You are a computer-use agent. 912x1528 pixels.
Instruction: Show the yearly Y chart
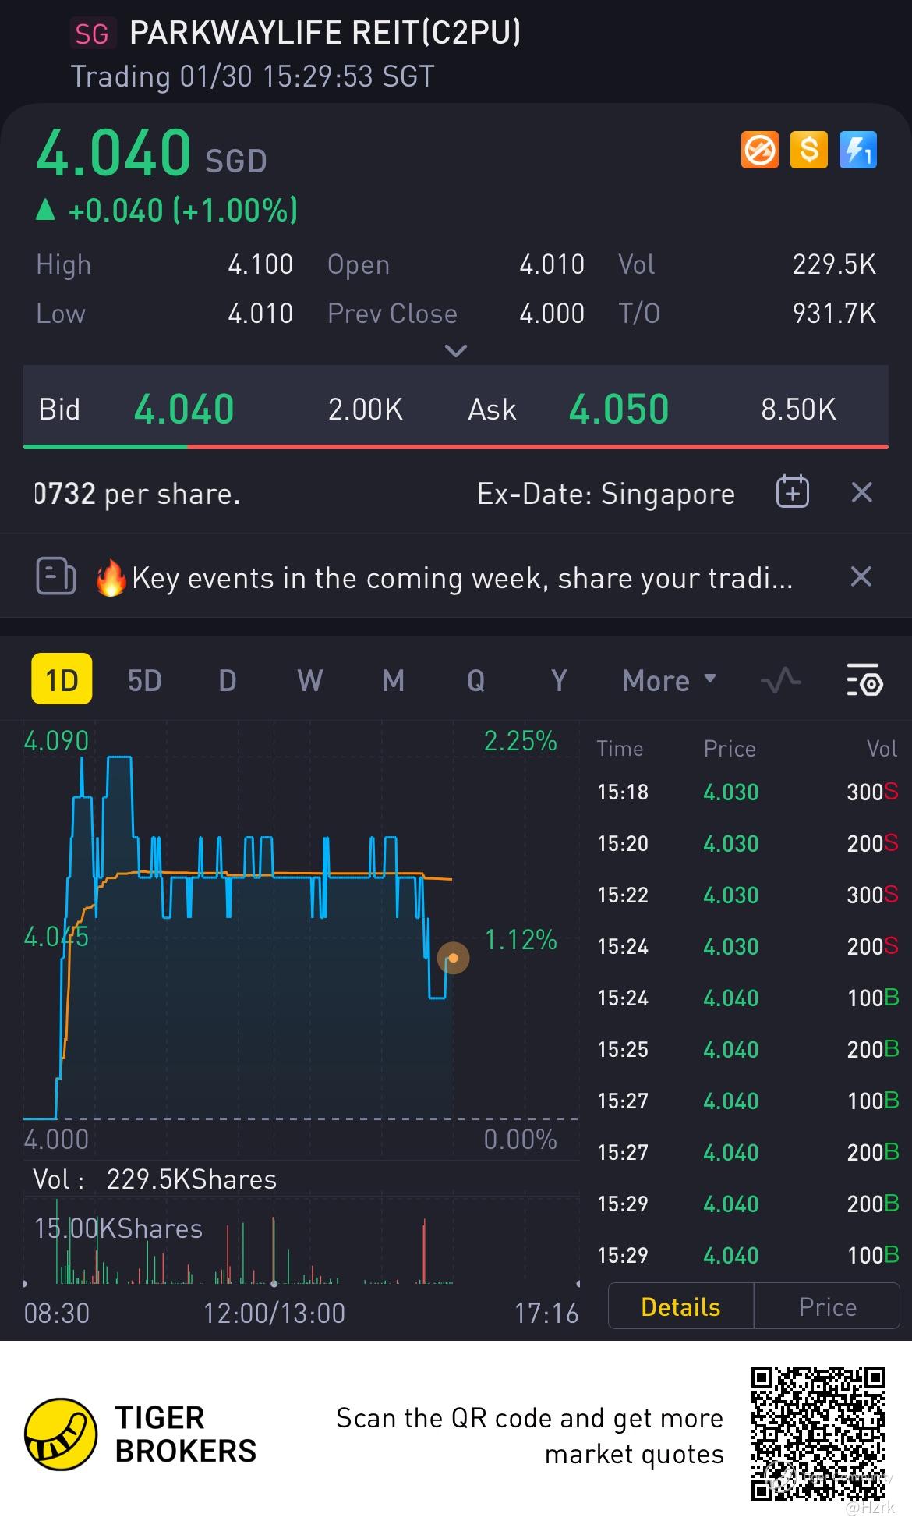coord(558,680)
